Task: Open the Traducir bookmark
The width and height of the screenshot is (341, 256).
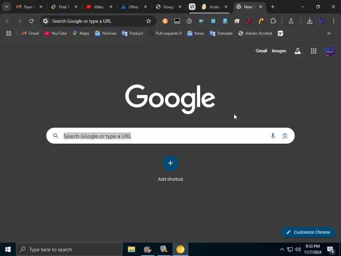Action: [133, 33]
